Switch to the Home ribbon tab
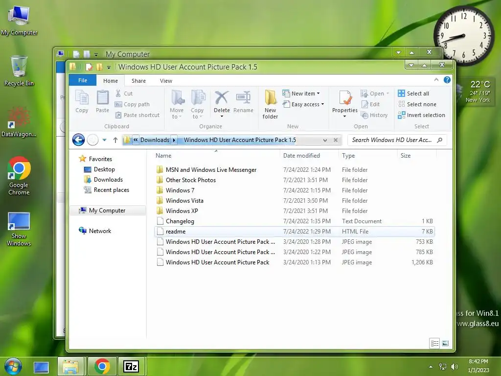Image resolution: width=501 pixels, height=376 pixels. point(111,81)
